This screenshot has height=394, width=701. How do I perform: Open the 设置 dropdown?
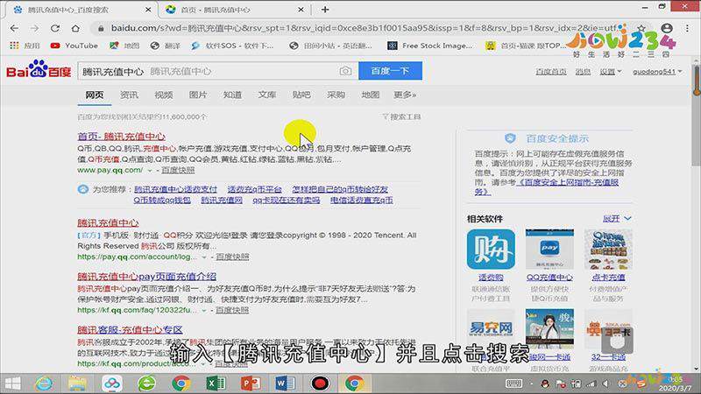(x=610, y=72)
